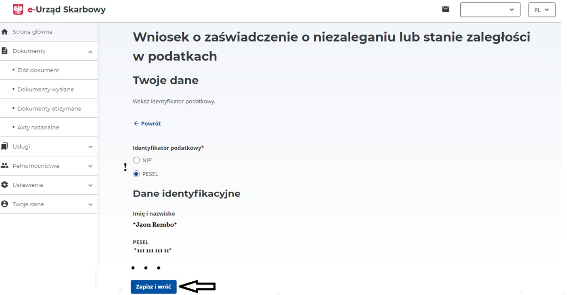Open the PL language dropdown
567x295 pixels.
tap(542, 10)
